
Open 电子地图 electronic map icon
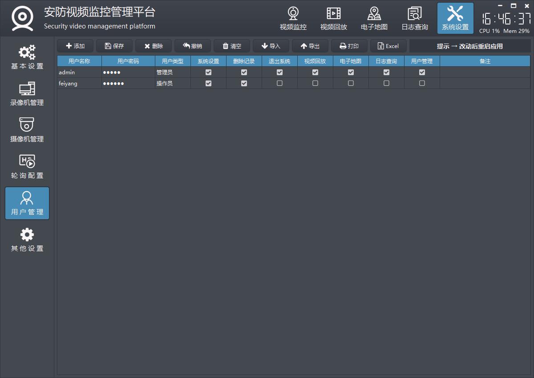[x=374, y=19]
